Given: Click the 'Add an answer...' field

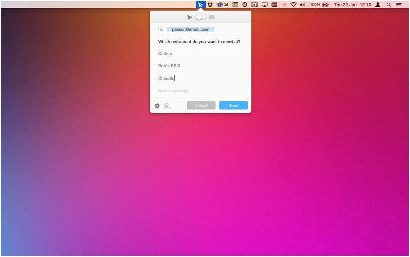Looking at the screenshot, I should (x=200, y=91).
